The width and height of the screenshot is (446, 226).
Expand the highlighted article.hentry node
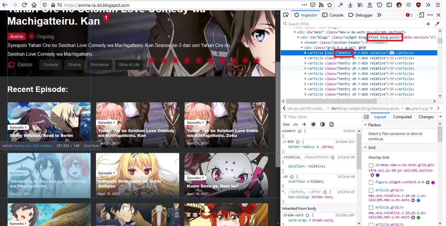(305, 53)
